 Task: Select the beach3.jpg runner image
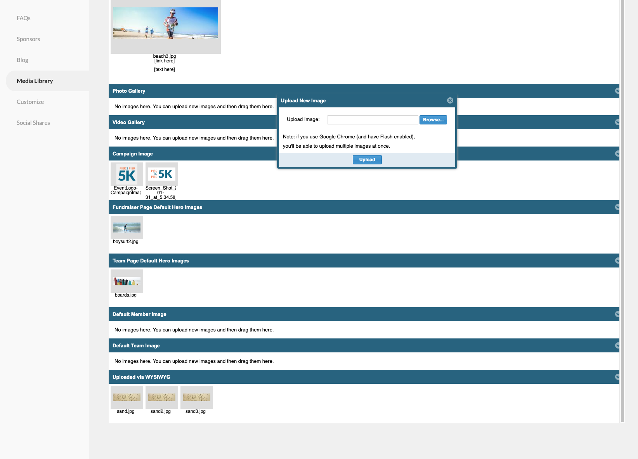[x=166, y=23]
